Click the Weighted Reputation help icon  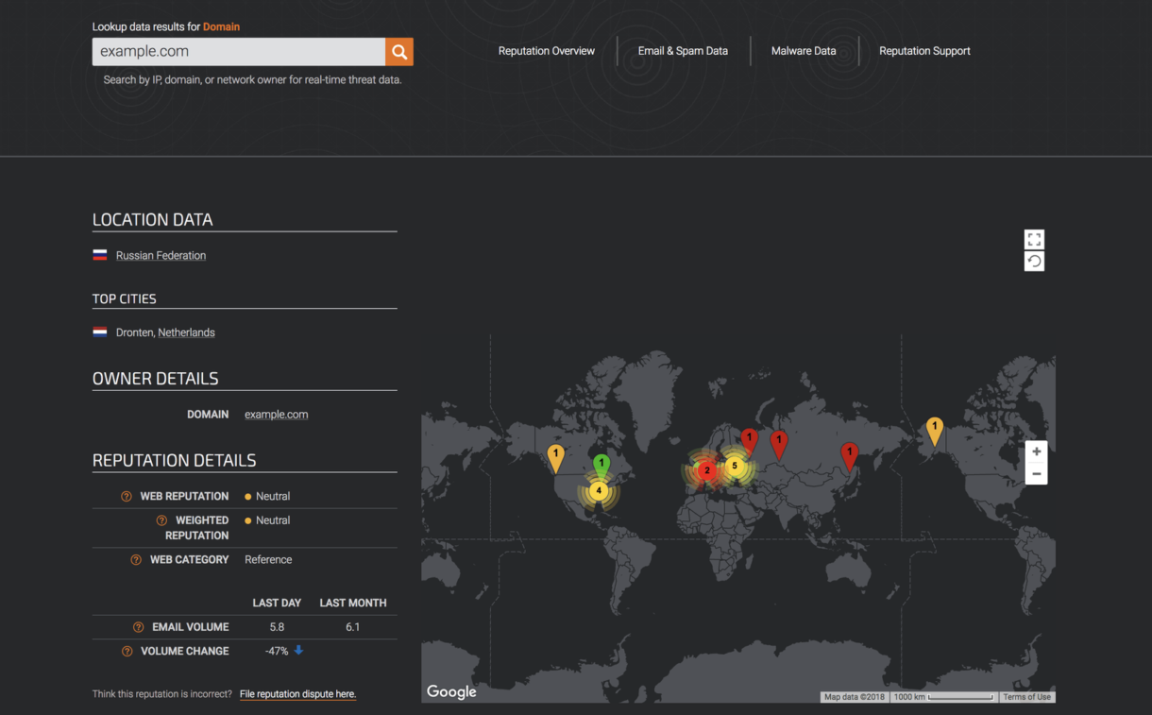pos(161,520)
